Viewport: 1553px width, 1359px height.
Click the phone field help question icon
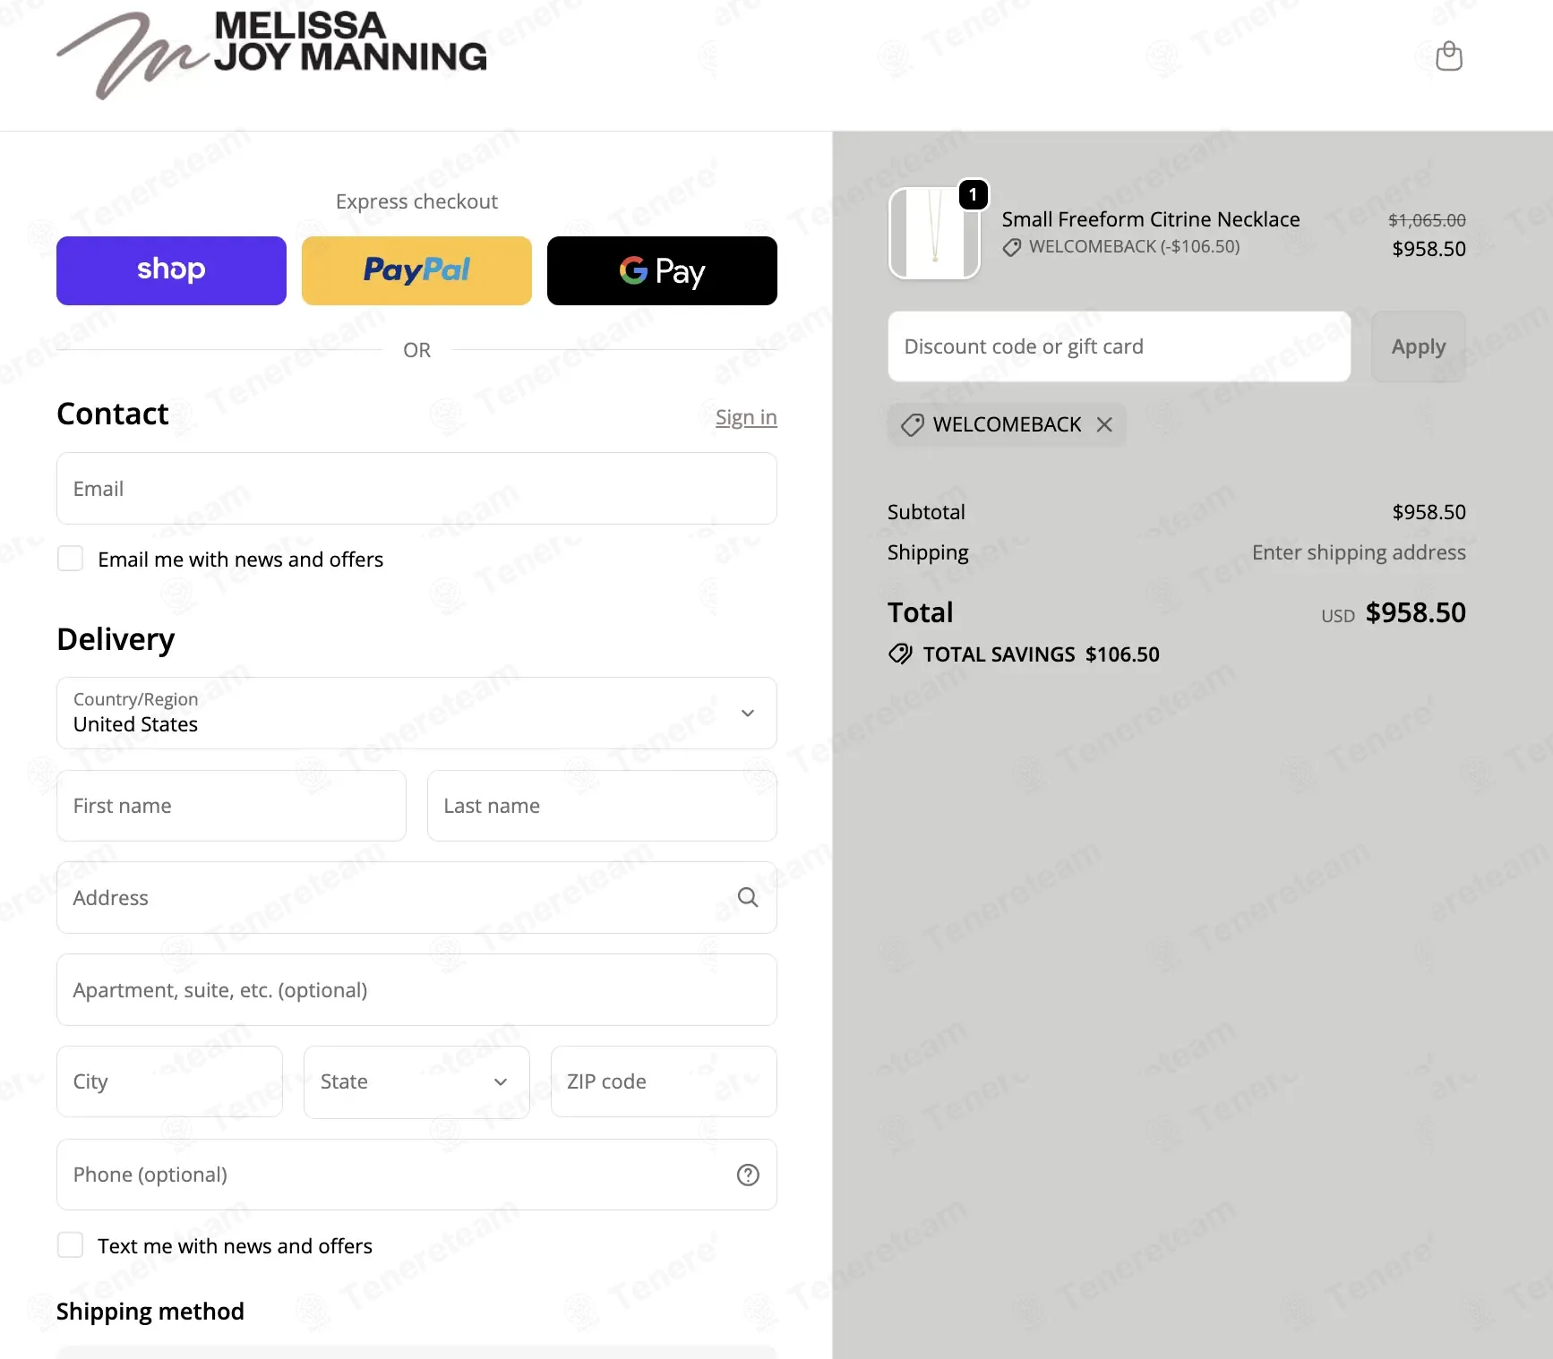point(748,1175)
